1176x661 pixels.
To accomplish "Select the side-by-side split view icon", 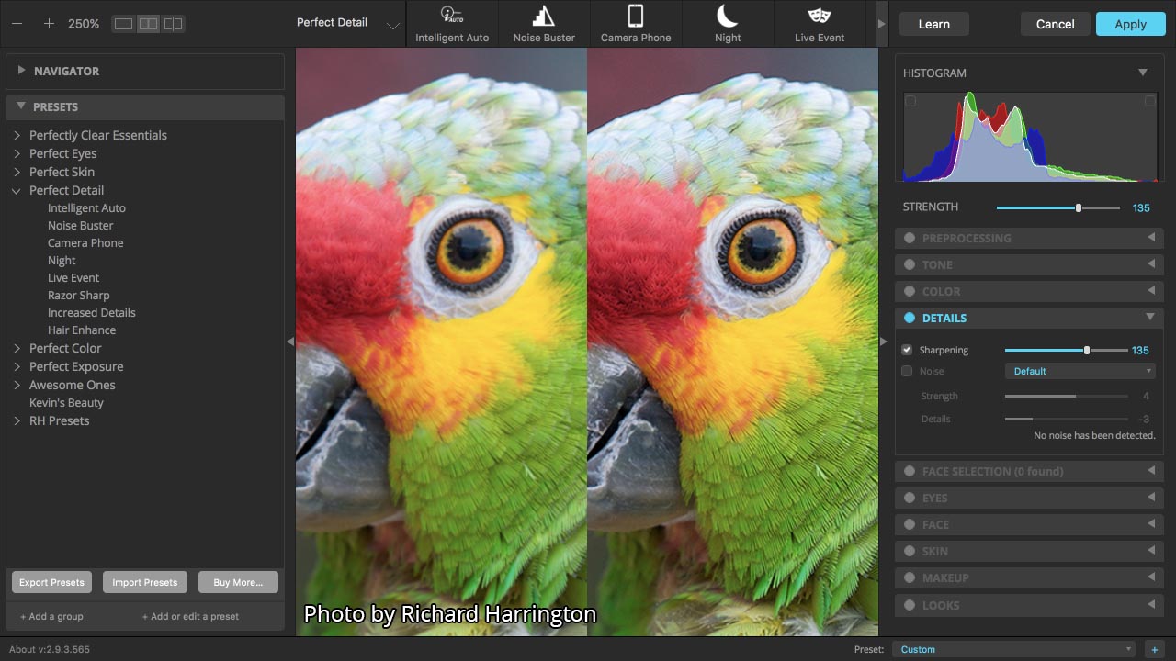I will pyautogui.click(x=148, y=24).
